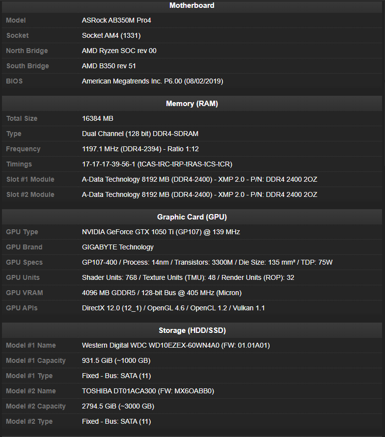This screenshot has width=385, height=437.
Task: Click the GPU Brand label
Action: click(x=24, y=247)
